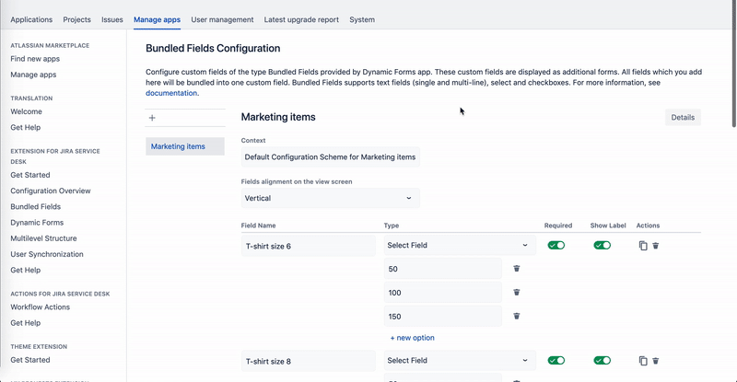Click the + new option link
This screenshot has height=382, width=737.
tap(412, 338)
